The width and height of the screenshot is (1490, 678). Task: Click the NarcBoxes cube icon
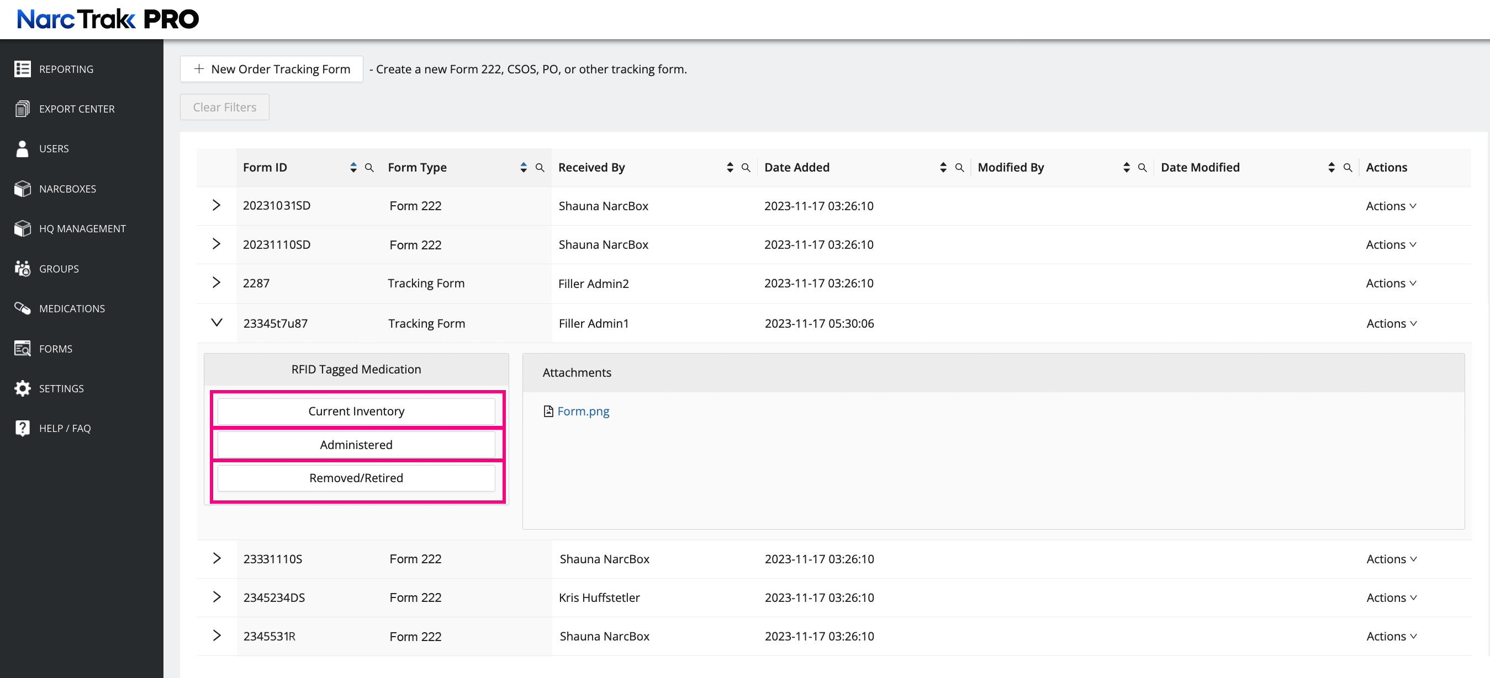(x=23, y=189)
